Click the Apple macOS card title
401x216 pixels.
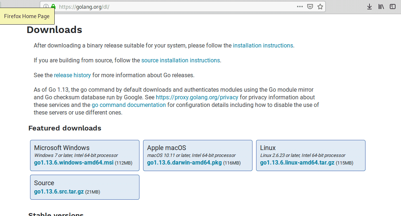[x=167, y=148]
